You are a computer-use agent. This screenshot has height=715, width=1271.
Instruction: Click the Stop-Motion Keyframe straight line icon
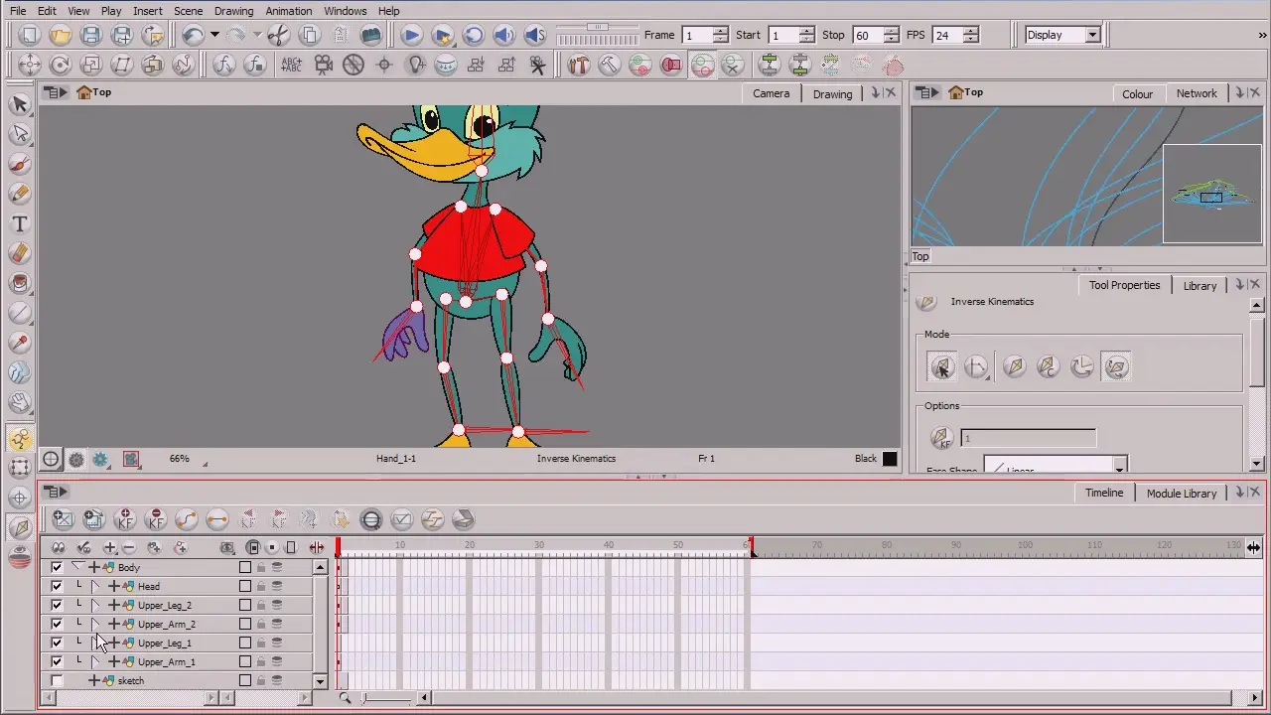[x=217, y=518]
